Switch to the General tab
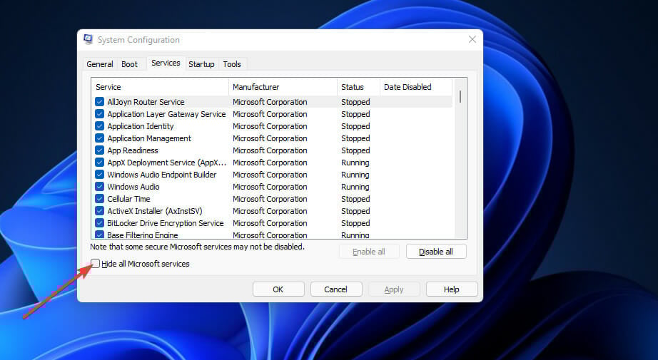 tap(99, 64)
